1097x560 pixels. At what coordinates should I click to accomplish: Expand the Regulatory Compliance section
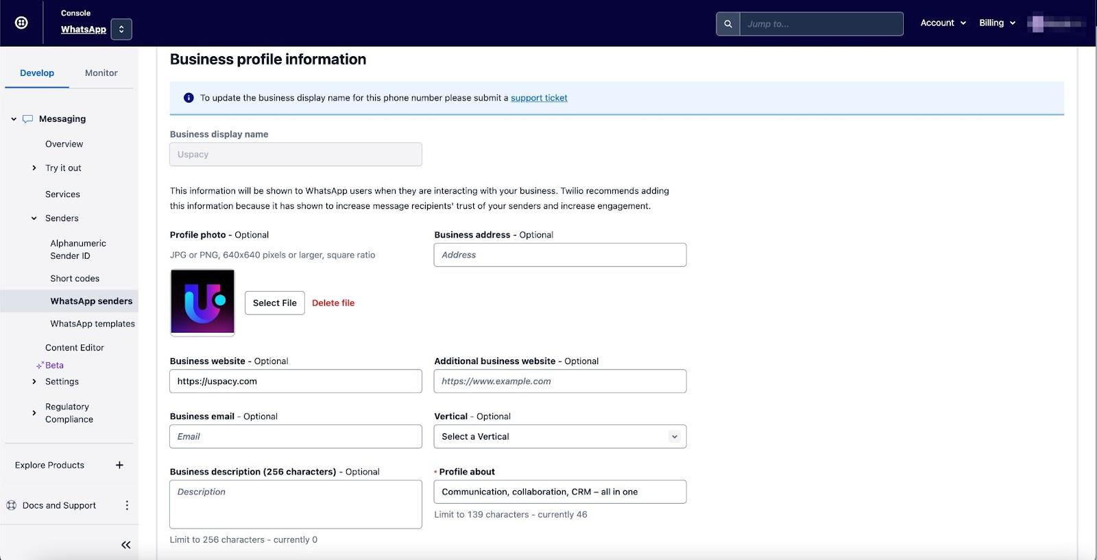tap(34, 413)
